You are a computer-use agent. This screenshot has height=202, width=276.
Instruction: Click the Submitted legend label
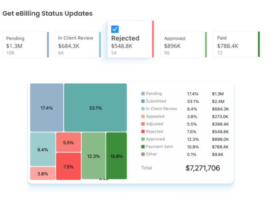[x=156, y=101]
